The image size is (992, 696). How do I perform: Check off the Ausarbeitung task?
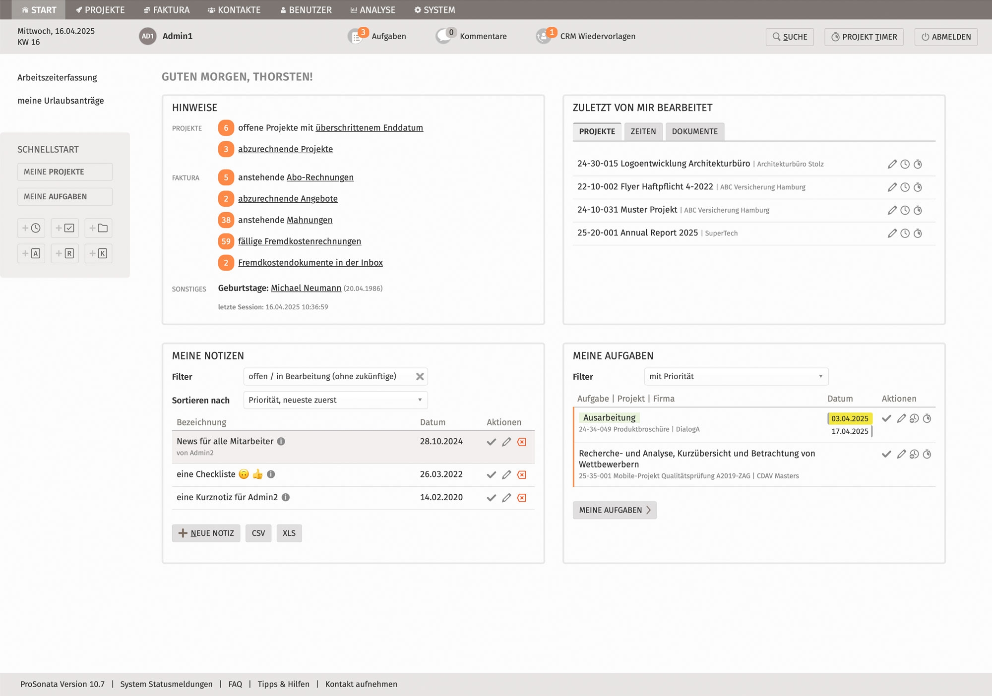[x=886, y=418]
